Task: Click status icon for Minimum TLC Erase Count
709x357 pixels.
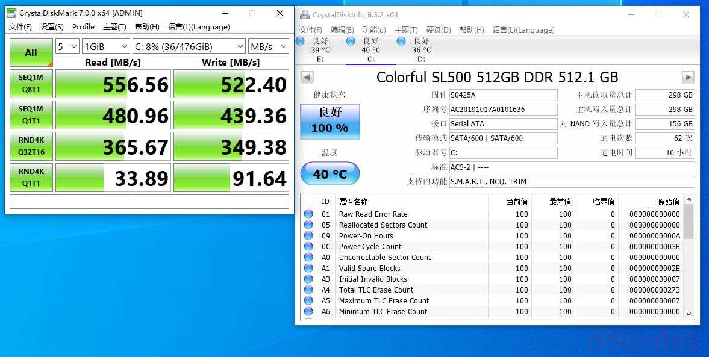Action: (x=308, y=311)
